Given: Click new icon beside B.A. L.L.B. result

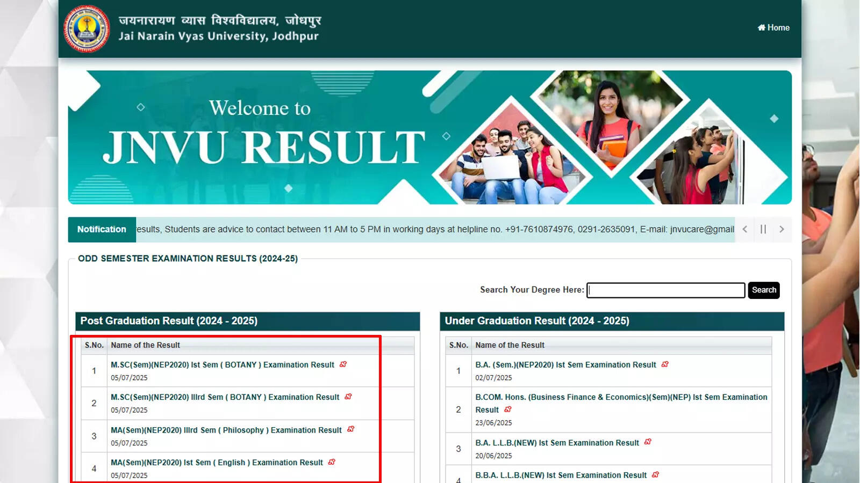Looking at the screenshot, I should [x=648, y=442].
